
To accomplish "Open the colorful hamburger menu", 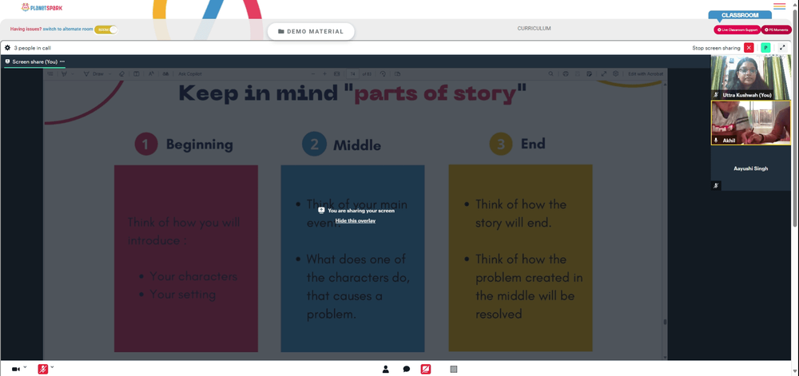I will (779, 6).
